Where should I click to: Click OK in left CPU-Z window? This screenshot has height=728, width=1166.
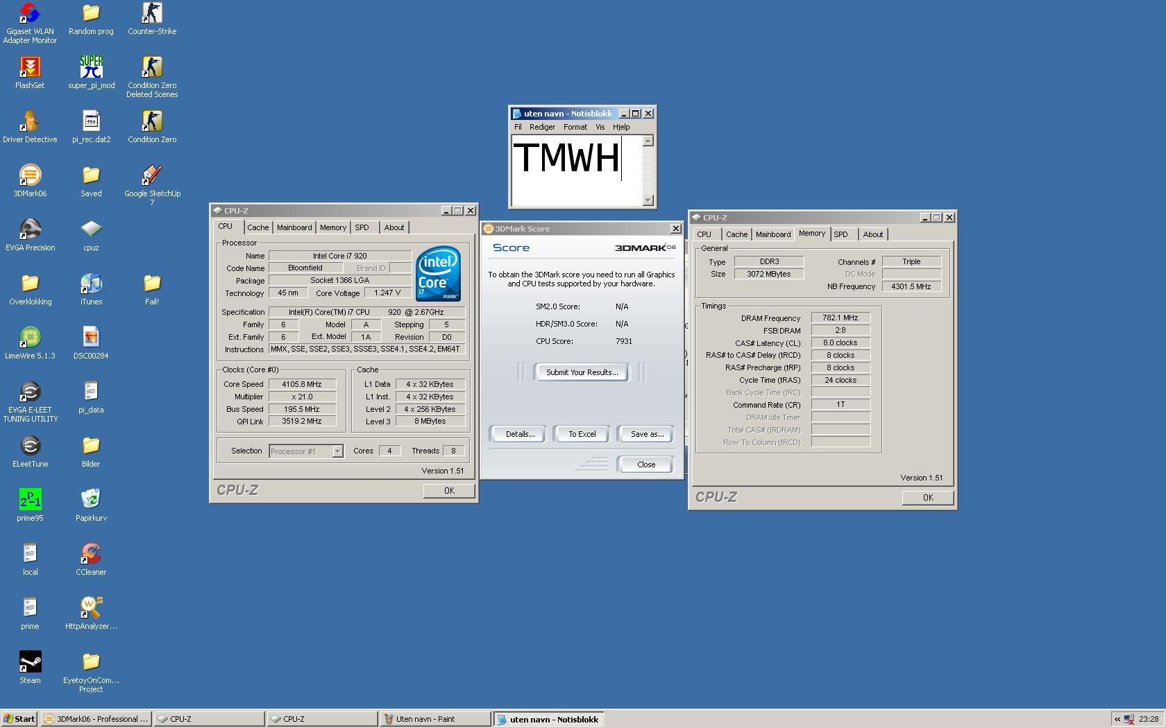(449, 491)
